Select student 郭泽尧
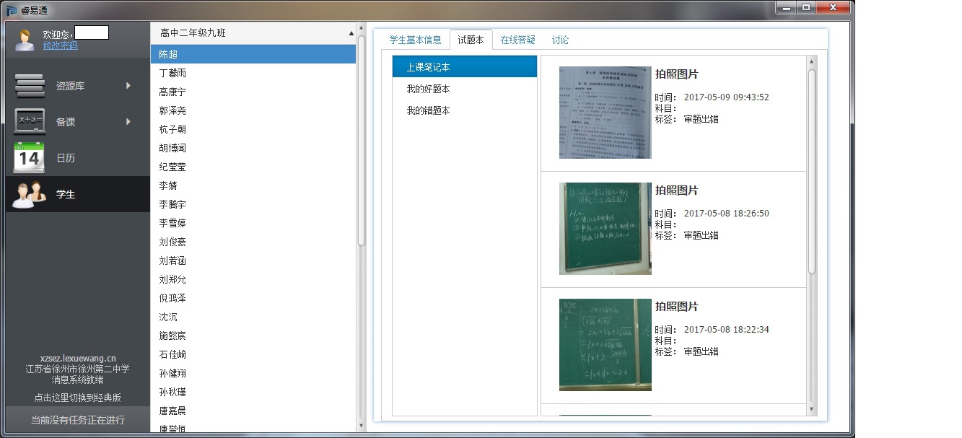 coord(253,110)
